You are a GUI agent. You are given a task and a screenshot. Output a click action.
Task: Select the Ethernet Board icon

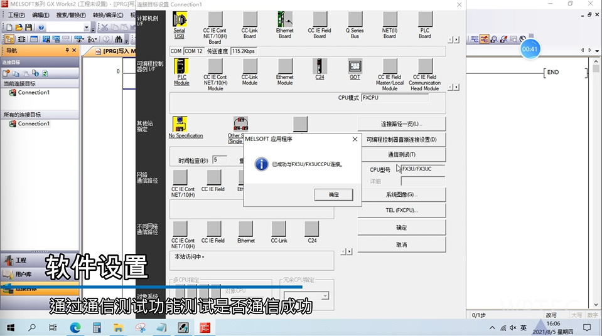pos(285,19)
